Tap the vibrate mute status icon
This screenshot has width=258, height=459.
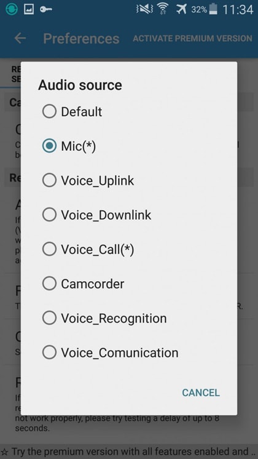(x=144, y=9)
